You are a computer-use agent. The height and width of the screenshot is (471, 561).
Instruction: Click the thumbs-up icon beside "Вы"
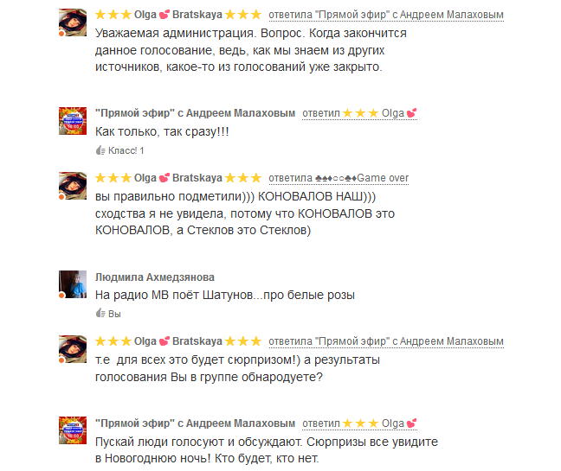(x=100, y=313)
